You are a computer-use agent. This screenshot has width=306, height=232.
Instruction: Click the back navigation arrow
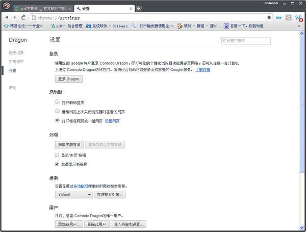tap(6, 17)
